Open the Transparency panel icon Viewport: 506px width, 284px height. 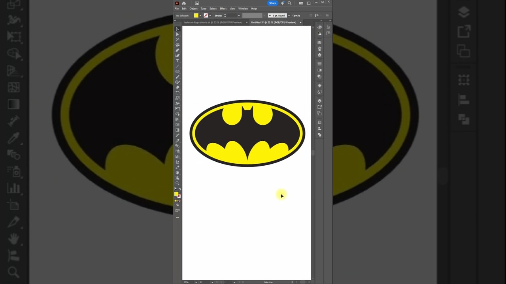319,76
